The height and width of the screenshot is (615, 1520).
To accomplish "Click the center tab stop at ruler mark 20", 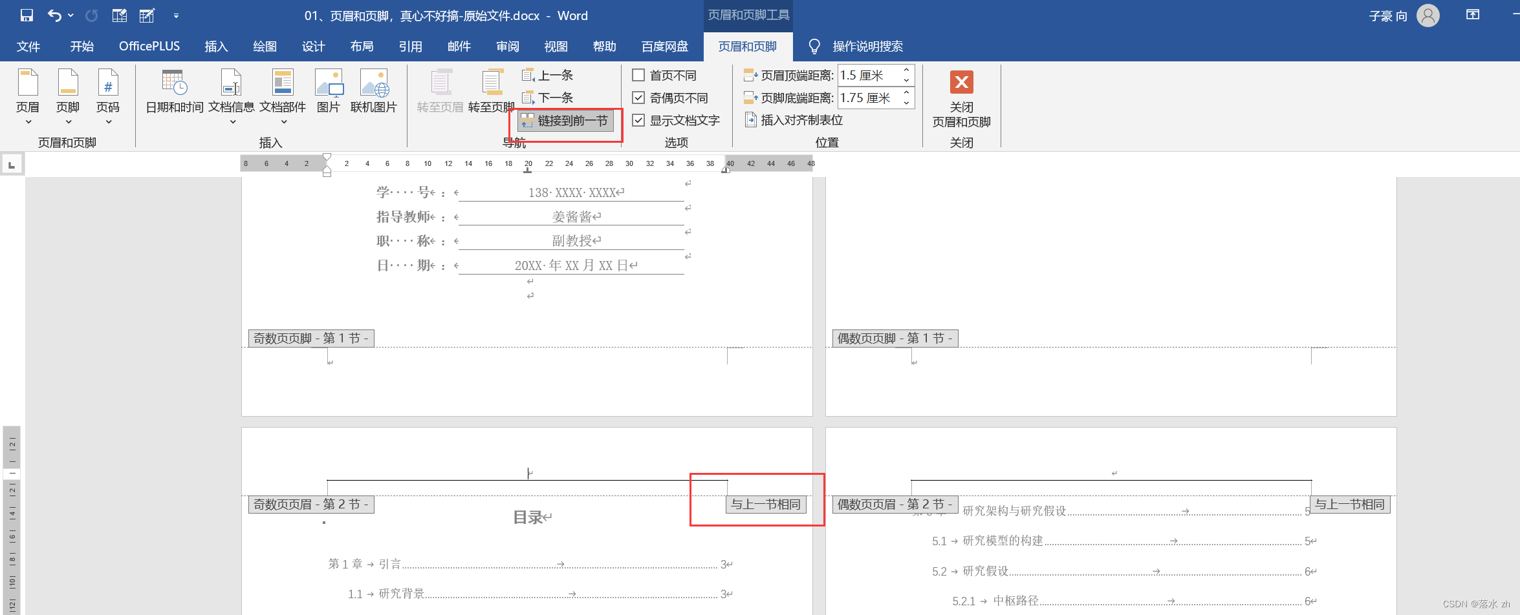I will pos(528,171).
